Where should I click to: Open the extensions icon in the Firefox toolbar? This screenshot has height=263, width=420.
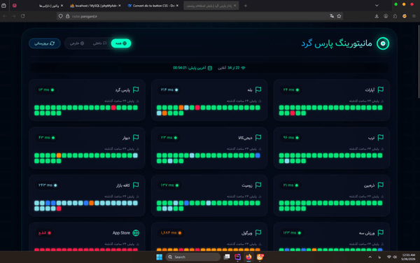395,16
